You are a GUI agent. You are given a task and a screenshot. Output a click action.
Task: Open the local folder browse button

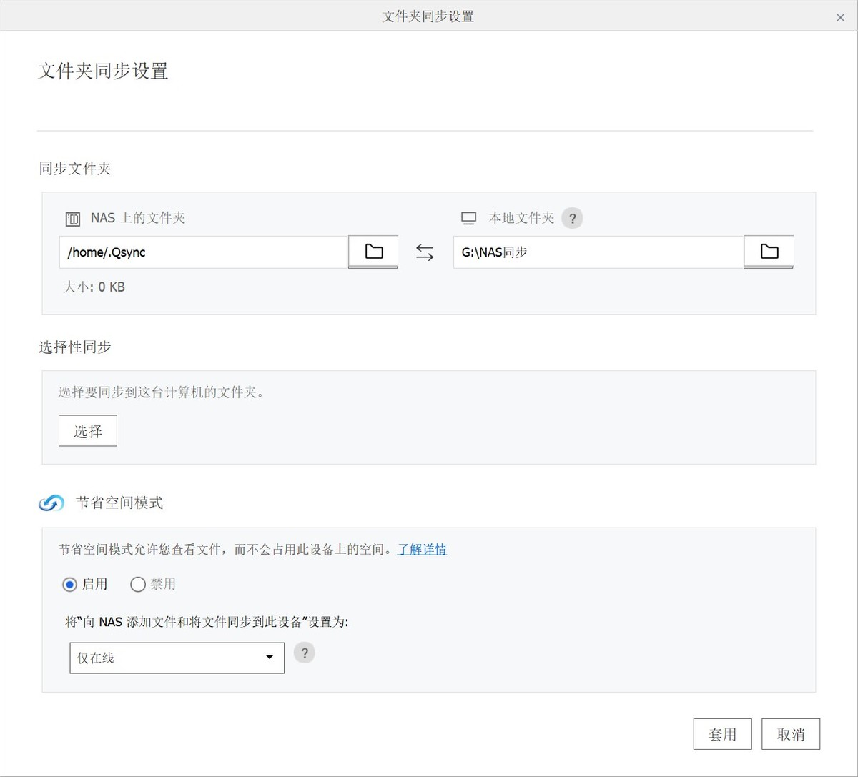tap(769, 252)
